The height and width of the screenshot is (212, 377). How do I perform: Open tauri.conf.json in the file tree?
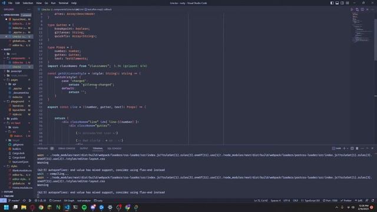[20, 162]
